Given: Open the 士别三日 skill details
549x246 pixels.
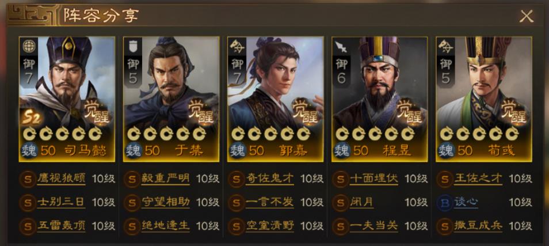Looking at the screenshot, I should [61, 203].
